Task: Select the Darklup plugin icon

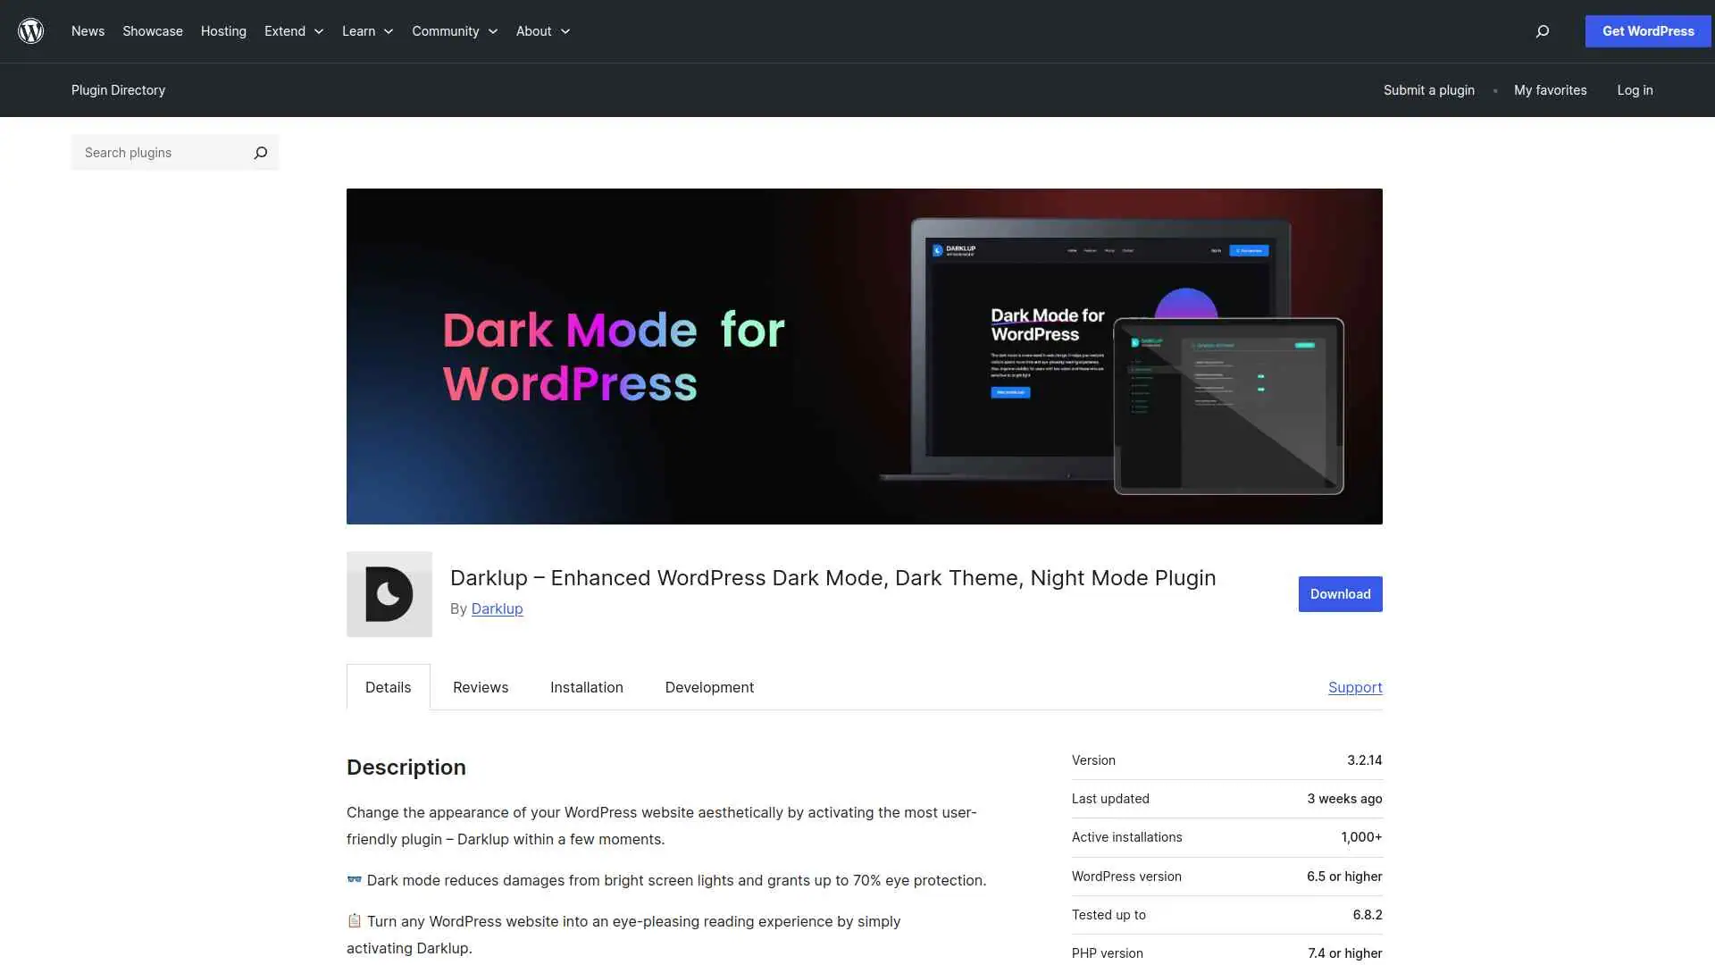Action: tap(389, 593)
